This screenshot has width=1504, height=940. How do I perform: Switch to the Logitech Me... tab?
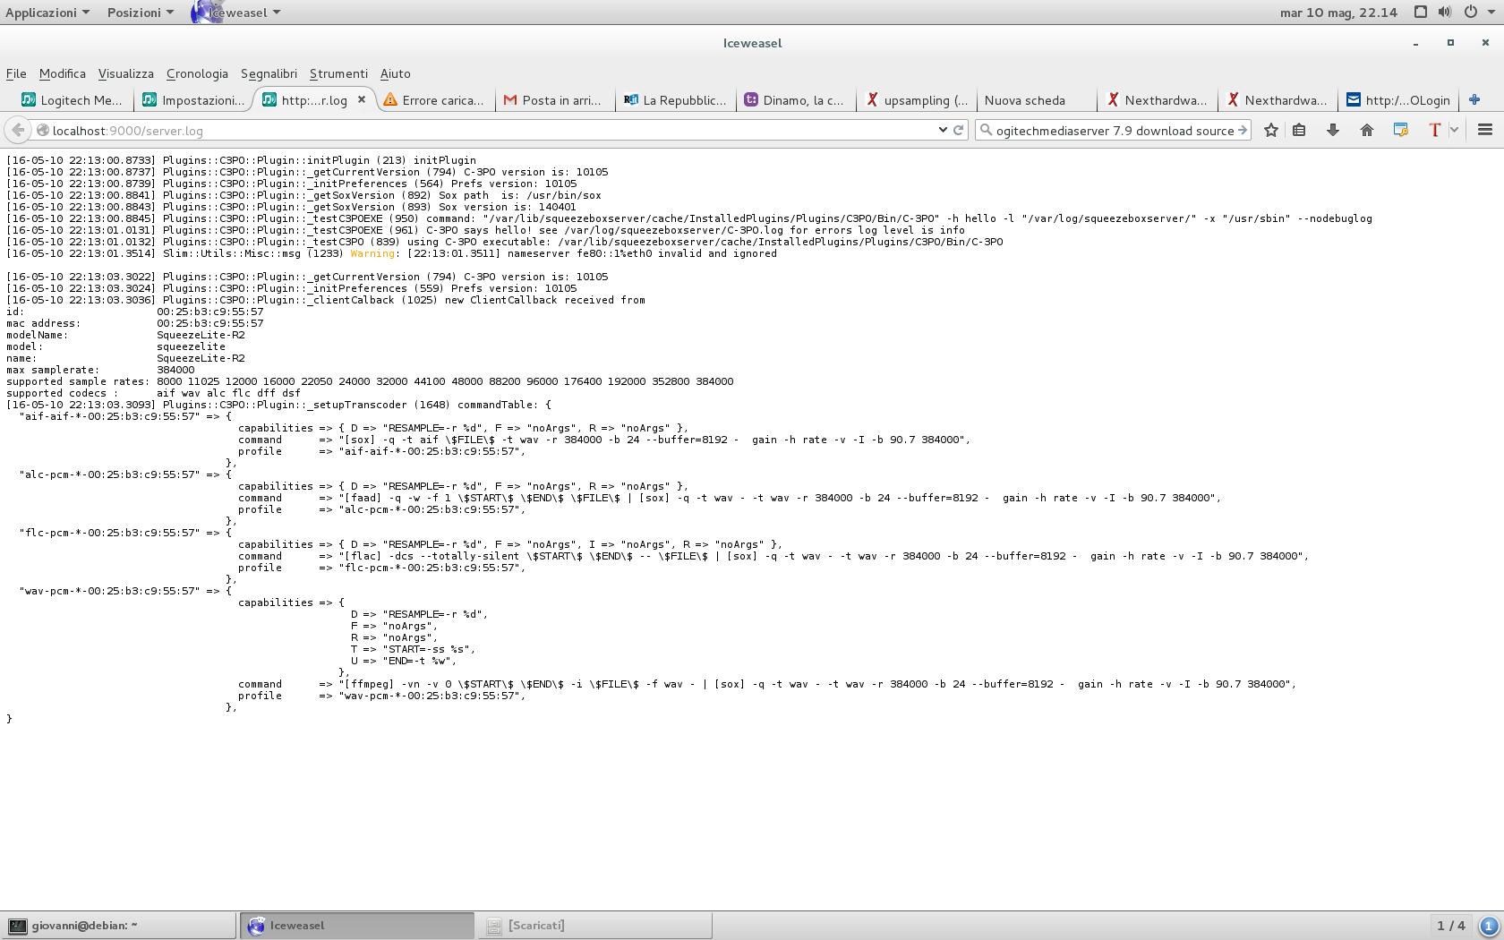coord(73,100)
